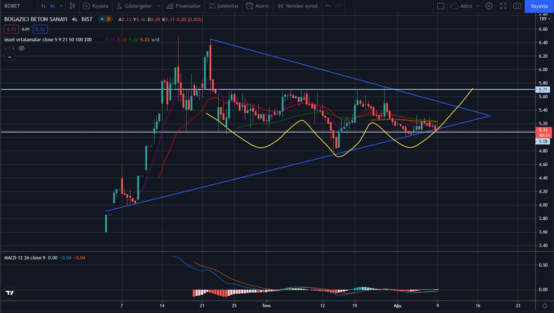Expand the time interval dropdown arrow

coord(61,6)
